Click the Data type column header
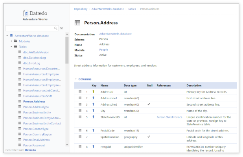The height and width of the screenshot is (157, 243). (130, 86)
